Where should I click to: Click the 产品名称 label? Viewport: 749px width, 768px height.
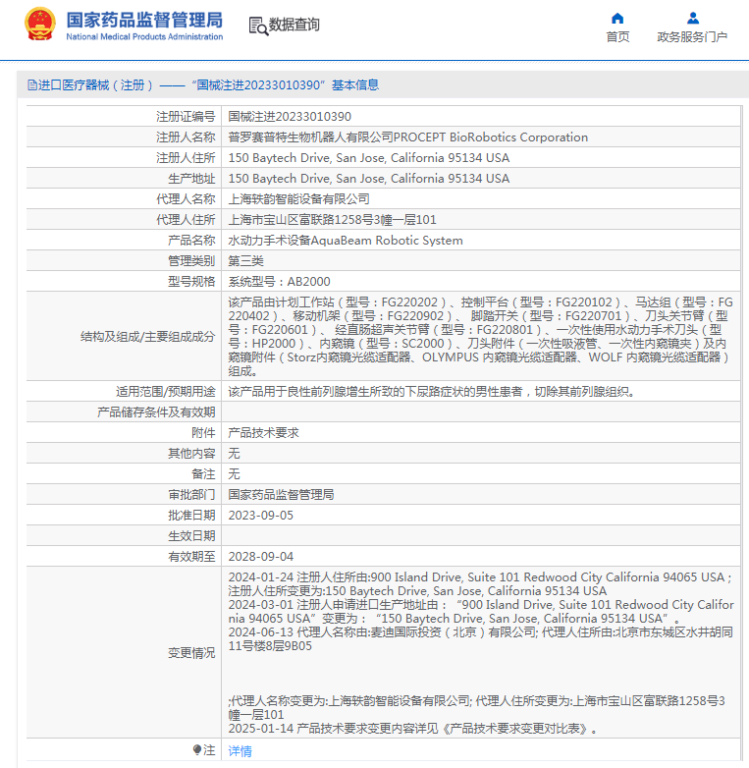191,241
